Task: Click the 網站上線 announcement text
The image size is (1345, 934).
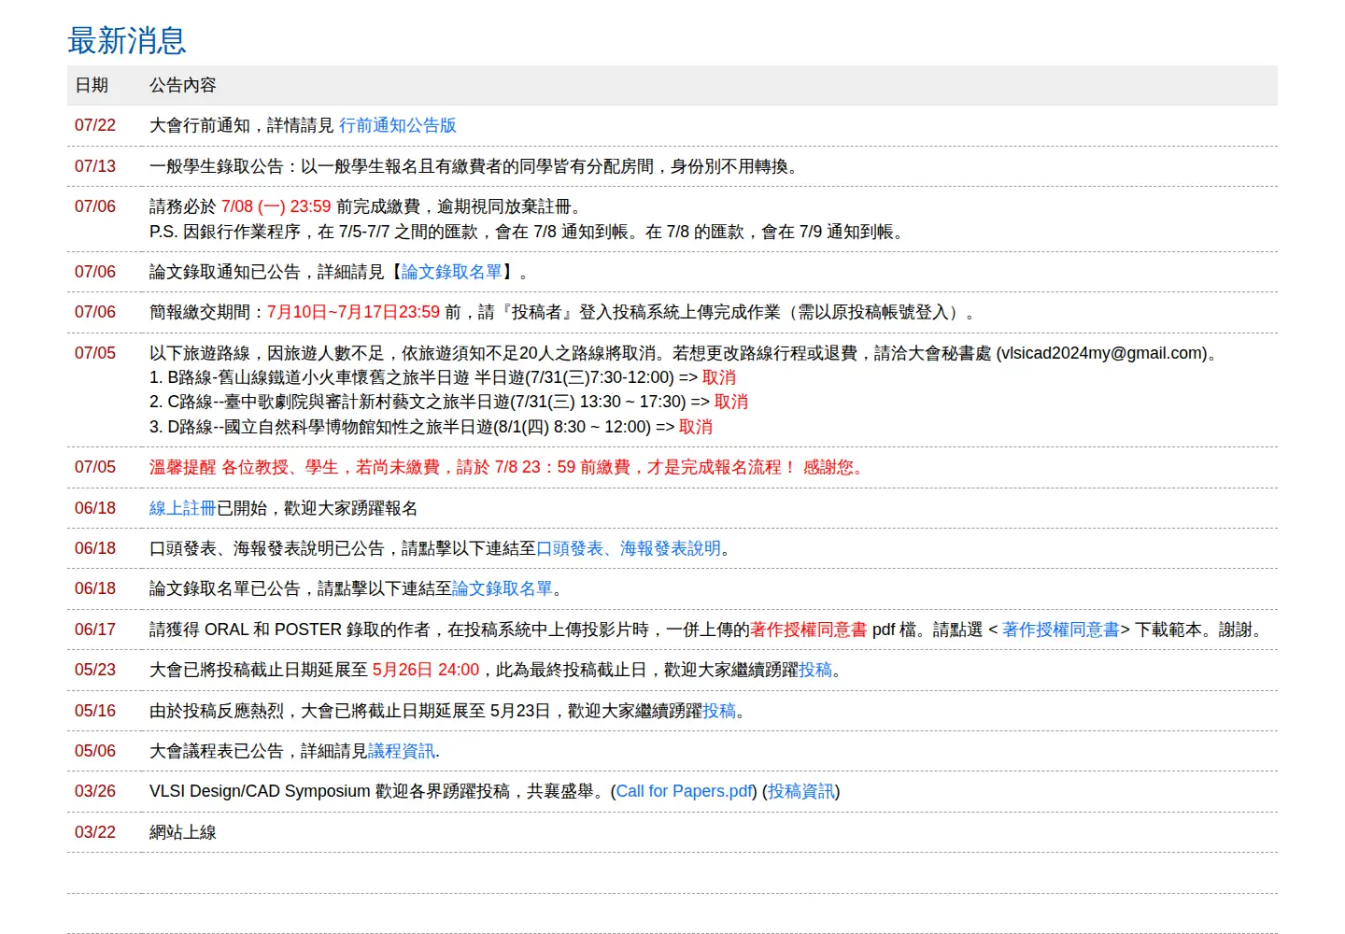Action: point(183,832)
